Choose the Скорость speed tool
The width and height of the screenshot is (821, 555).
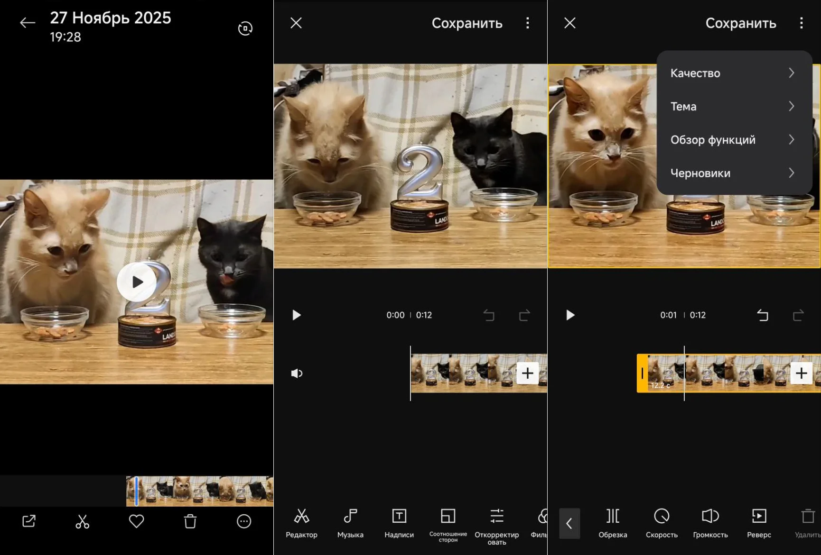(662, 523)
